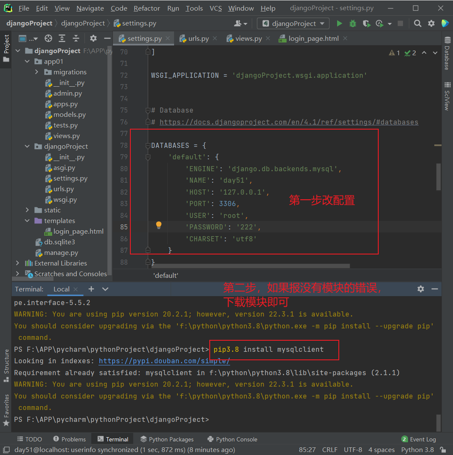Click the editor horizontal scrollbar thumb
Viewport: 453px width, 455px height.
[250, 266]
